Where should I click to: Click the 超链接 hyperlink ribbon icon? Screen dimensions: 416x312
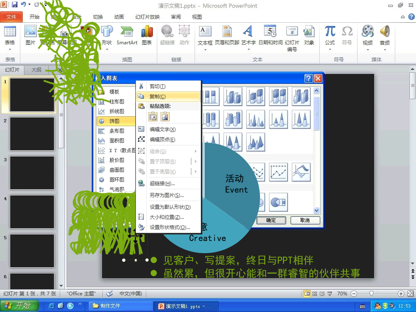pyautogui.click(x=167, y=36)
